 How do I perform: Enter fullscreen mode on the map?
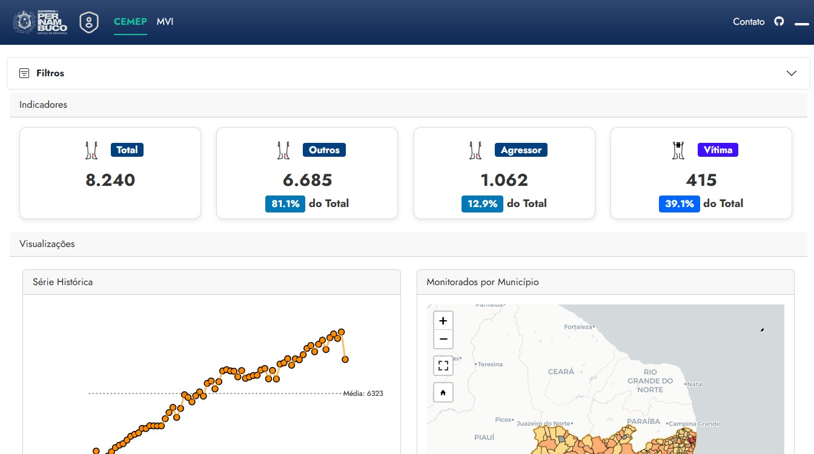coord(443,366)
